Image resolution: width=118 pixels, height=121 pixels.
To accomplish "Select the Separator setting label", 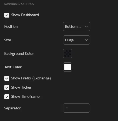I will [12, 108].
